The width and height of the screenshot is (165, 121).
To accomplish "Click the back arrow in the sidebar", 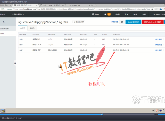I will (4, 22).
